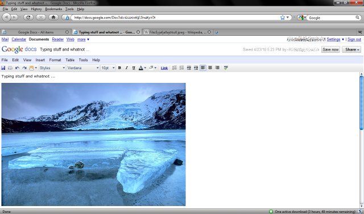Focus the address bar URL field
The height and width of the screenshot is (214, 364).
pos(176,18)
